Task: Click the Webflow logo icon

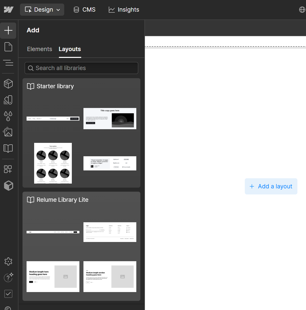Action: coord(9,10)
